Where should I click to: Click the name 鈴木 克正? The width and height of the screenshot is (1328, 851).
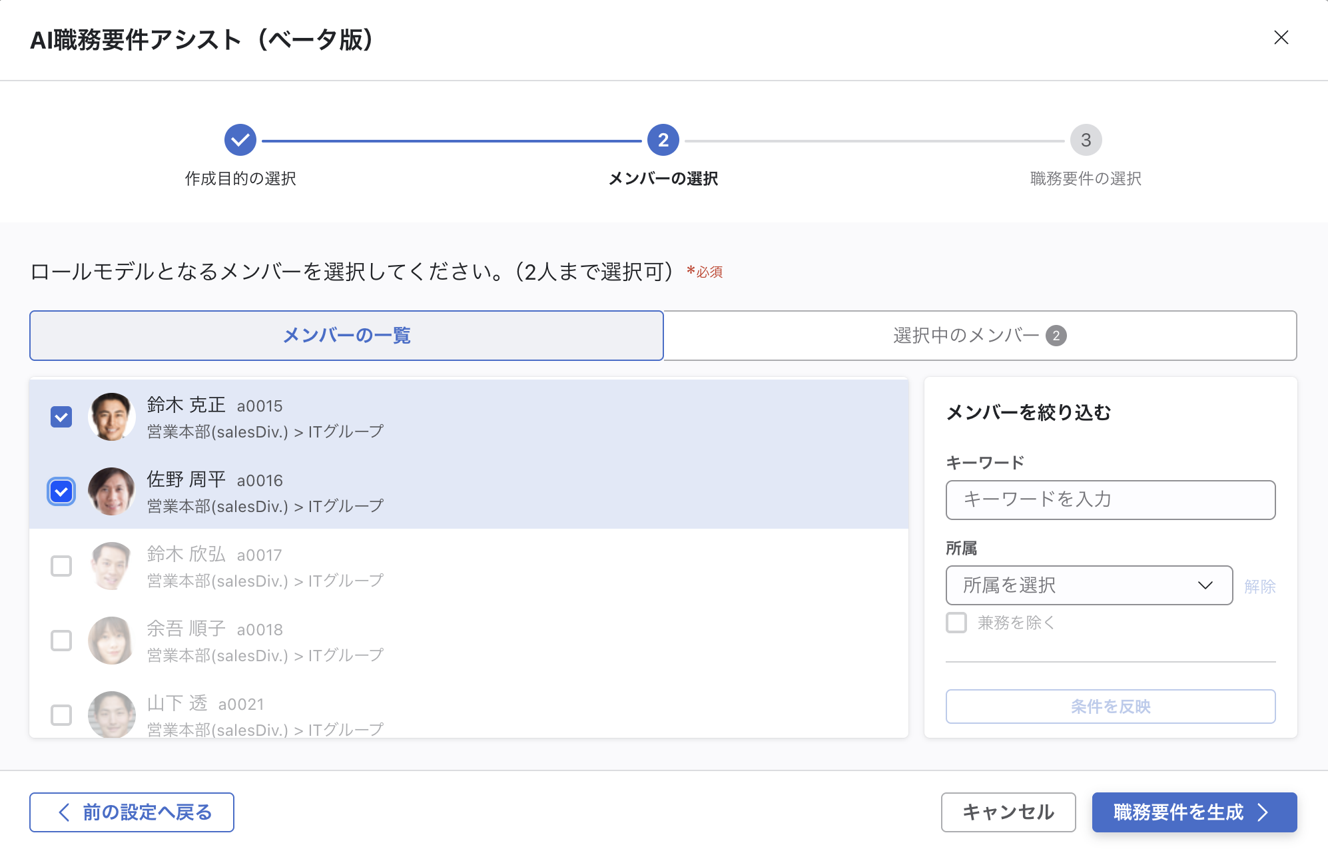pos(186,405)
